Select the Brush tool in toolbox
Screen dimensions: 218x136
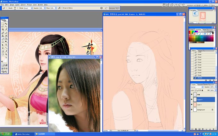click(6, 33)
